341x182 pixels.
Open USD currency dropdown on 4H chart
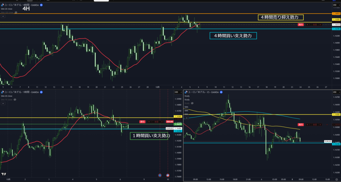point(334,5)
